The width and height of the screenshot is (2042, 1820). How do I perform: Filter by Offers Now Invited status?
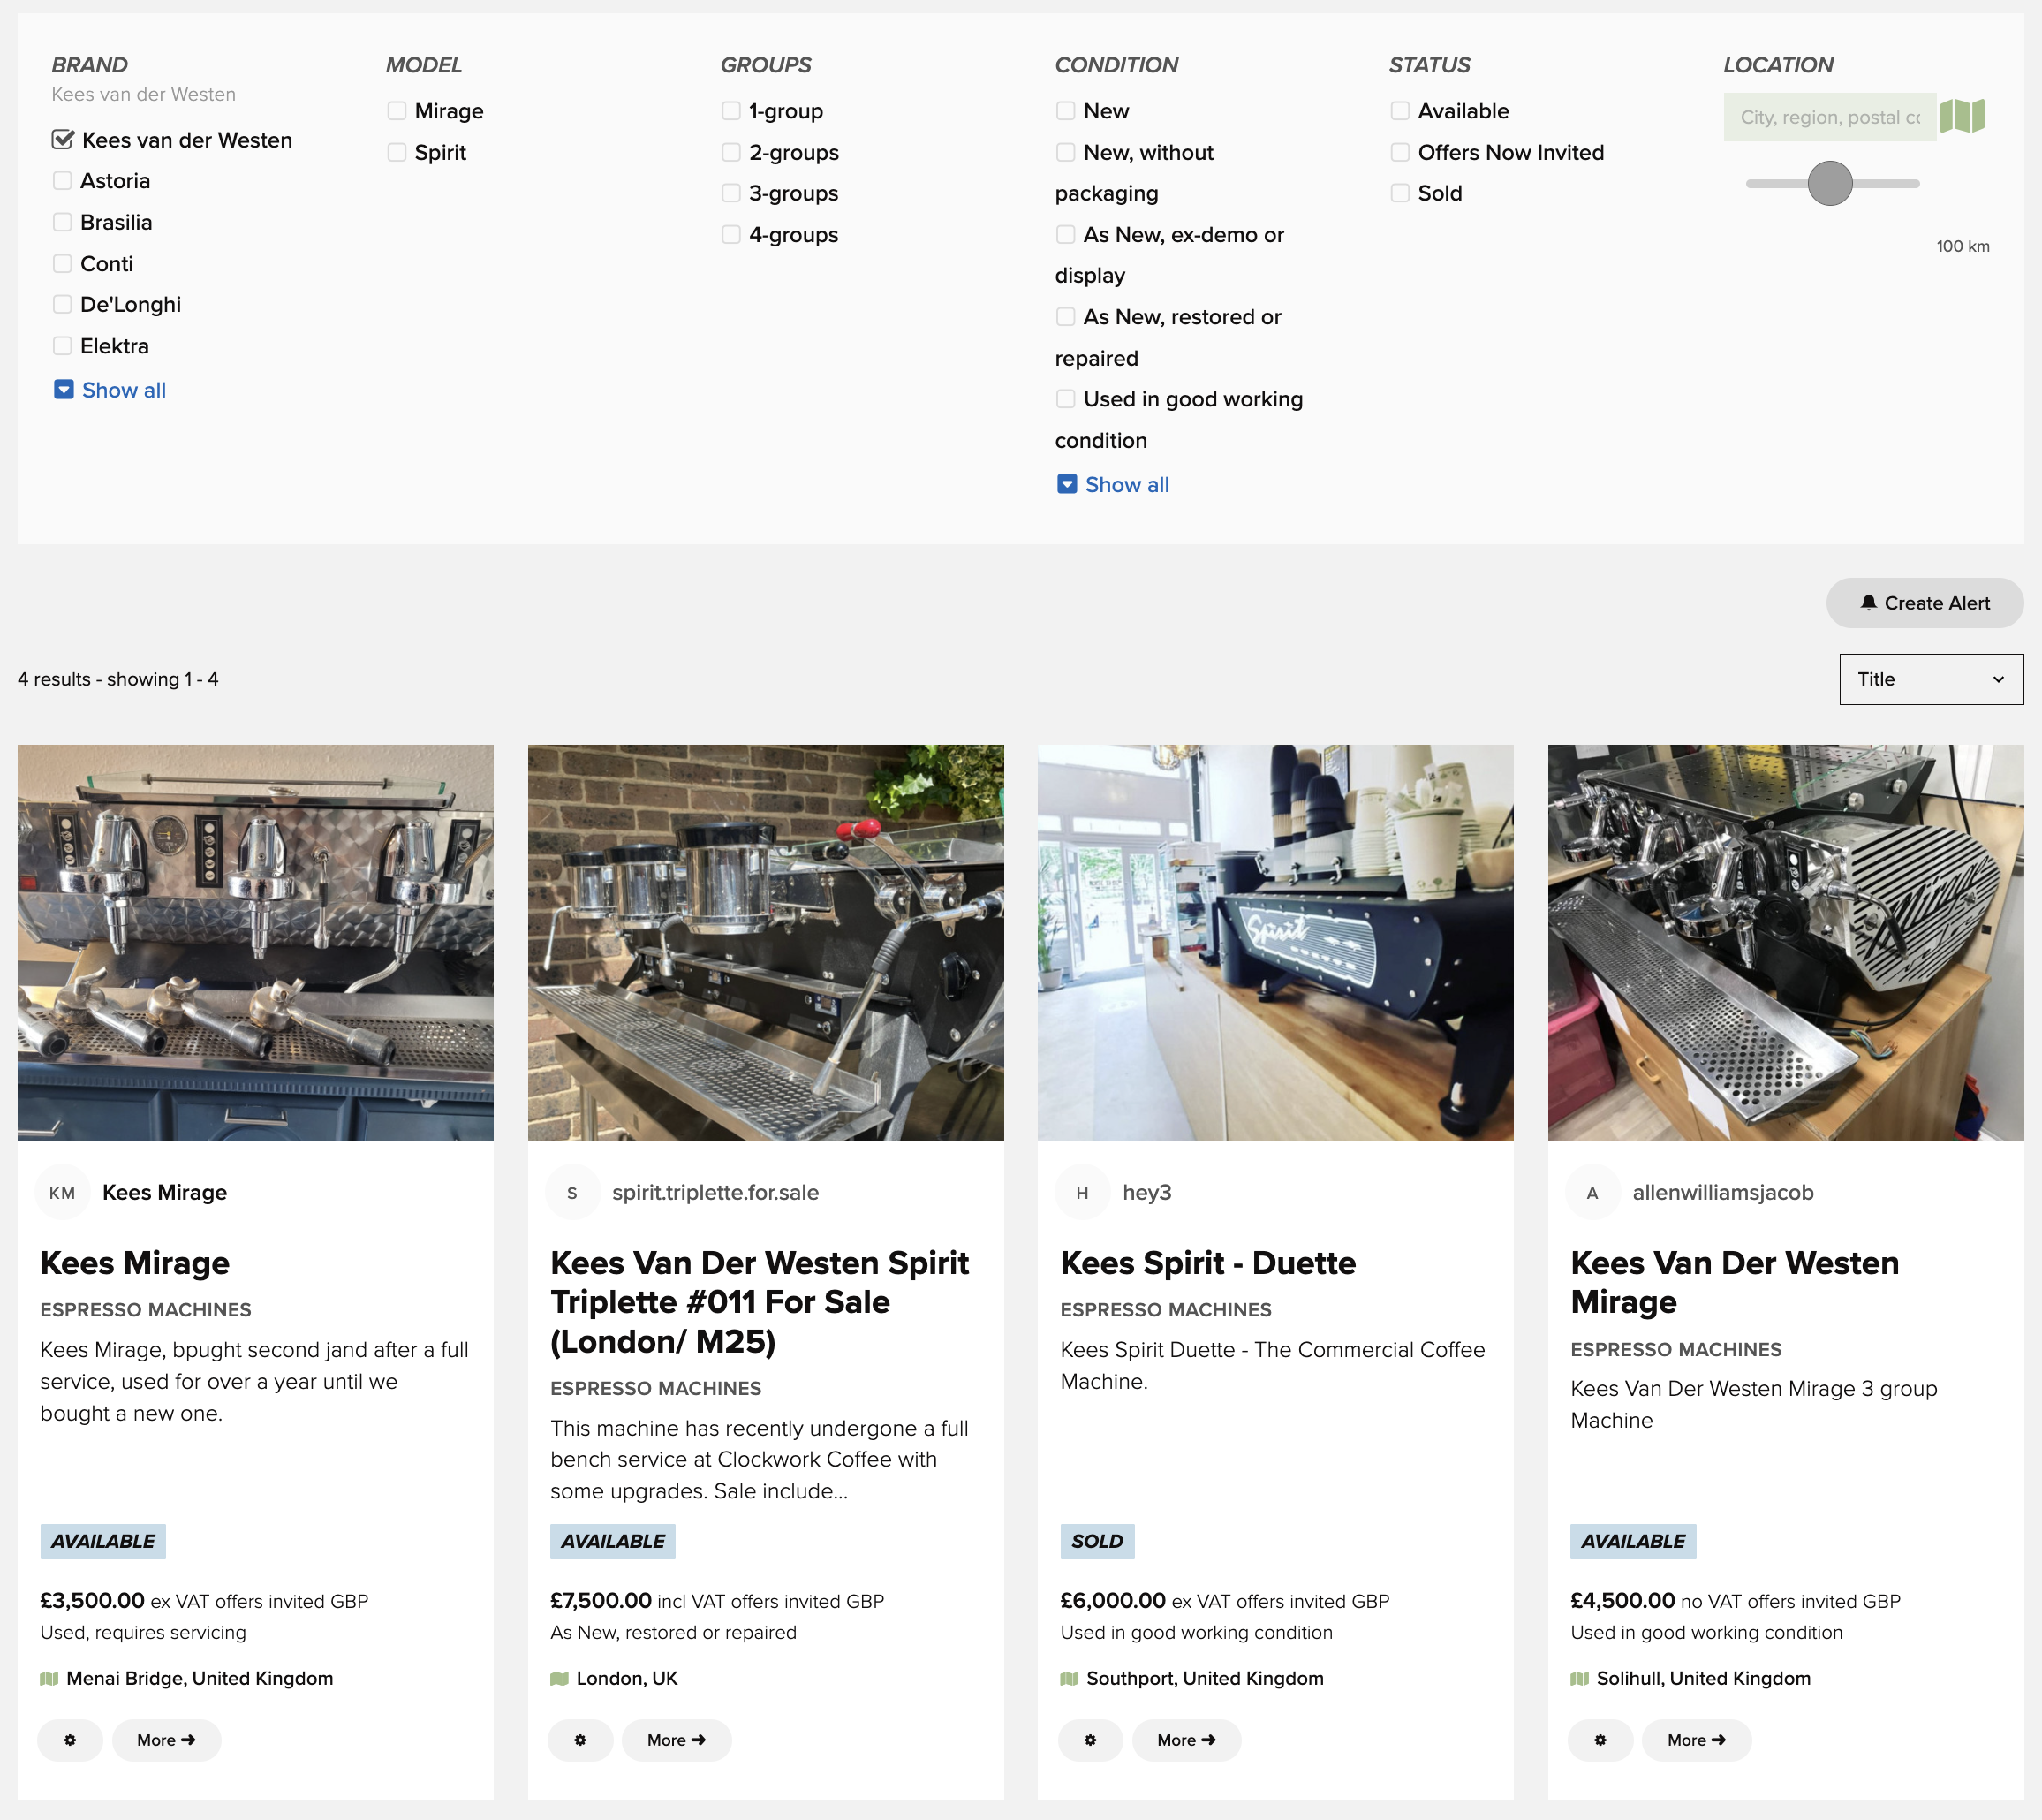click(1400, 152)
